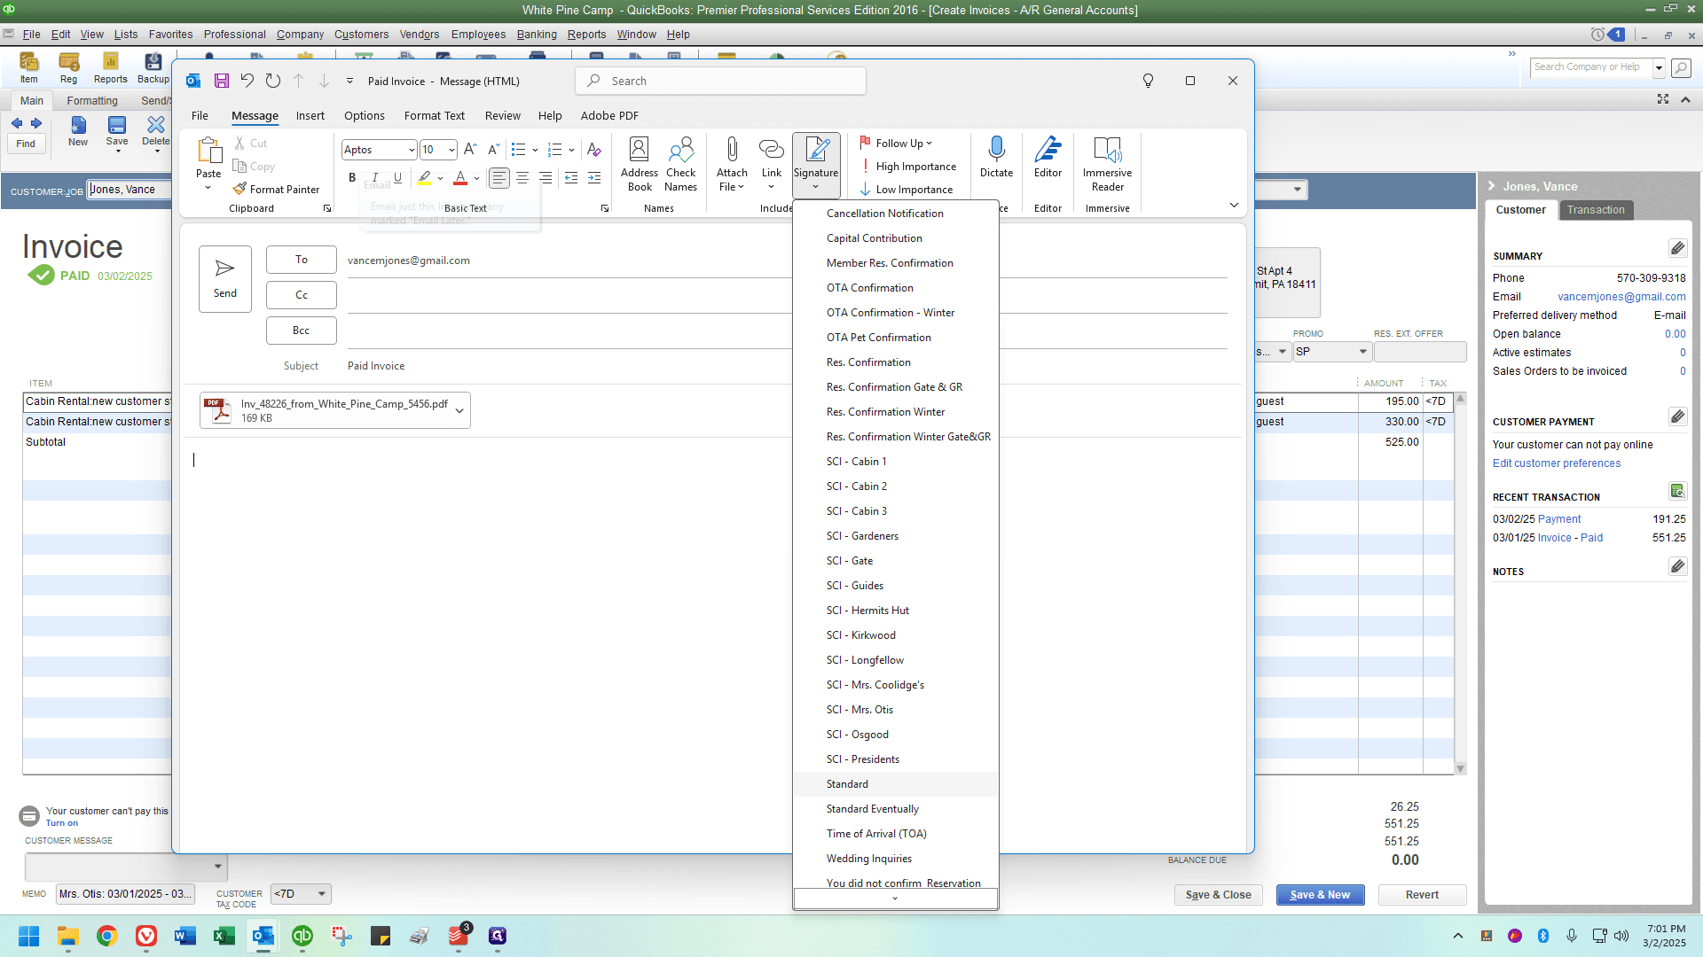This screenshot has width=1703, height=957.
Task: Open the Edit customer preferences link
Action: 1556,463
